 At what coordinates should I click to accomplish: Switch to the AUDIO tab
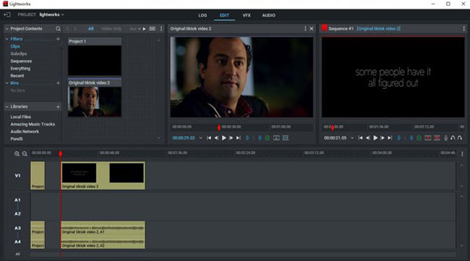coord(268,15)
